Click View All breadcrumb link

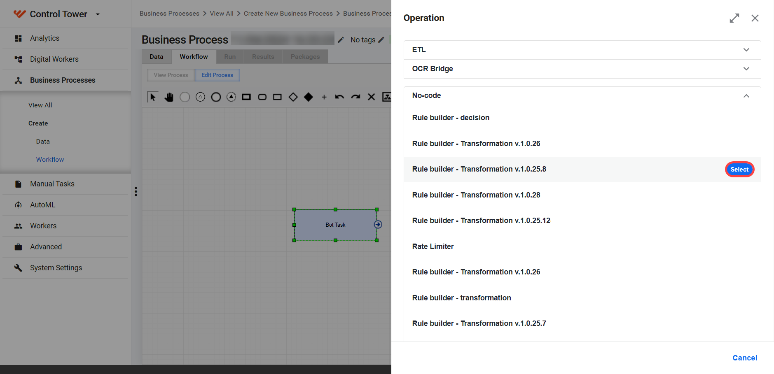click(x=222, y=14)
